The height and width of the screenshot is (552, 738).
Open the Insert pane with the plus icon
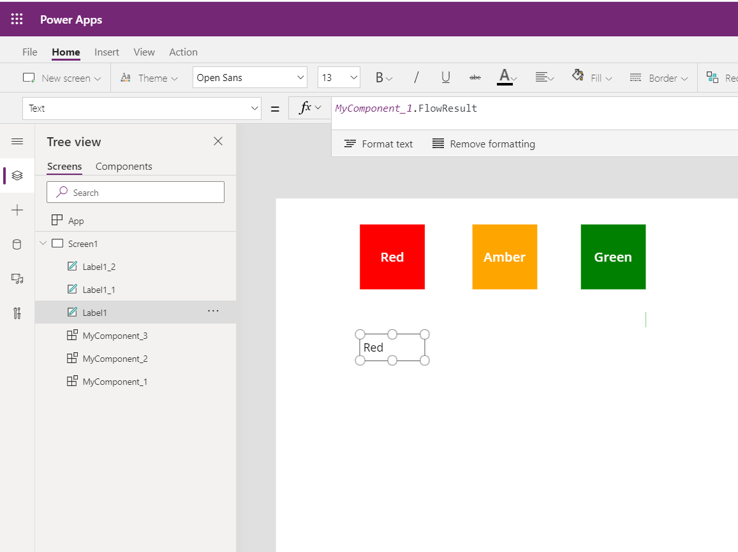point(17,209)
